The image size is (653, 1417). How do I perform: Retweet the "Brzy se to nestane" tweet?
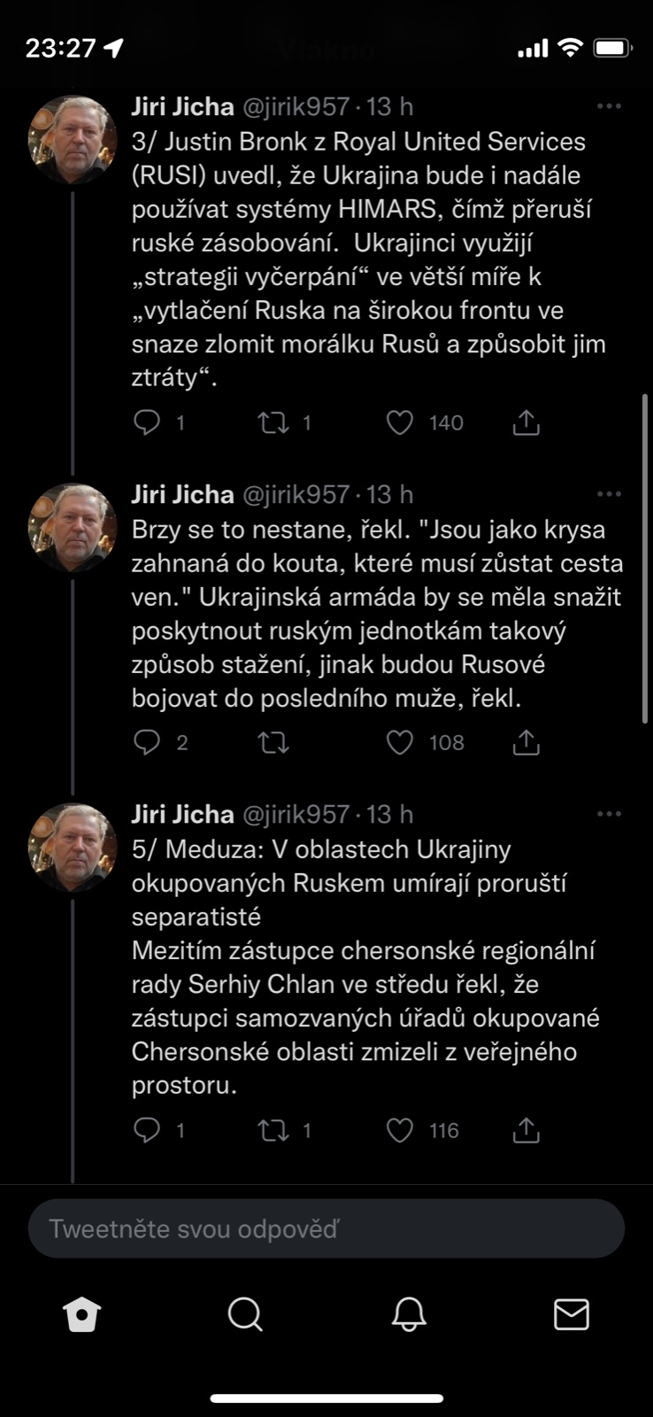tap(273, 742)
